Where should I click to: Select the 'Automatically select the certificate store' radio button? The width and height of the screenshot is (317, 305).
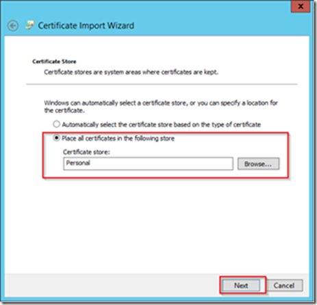coord(56,124)
